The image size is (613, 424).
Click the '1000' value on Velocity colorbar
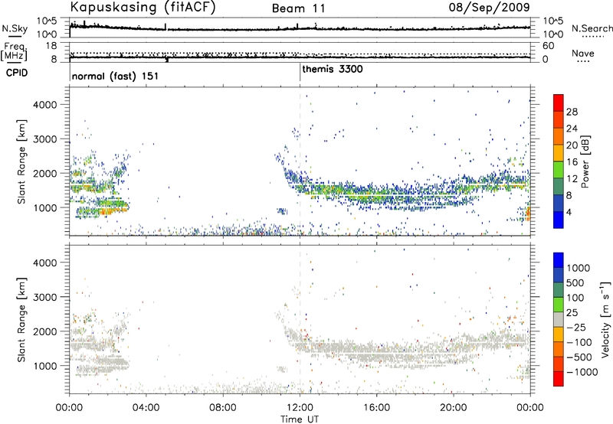click(x=579, y=268)
